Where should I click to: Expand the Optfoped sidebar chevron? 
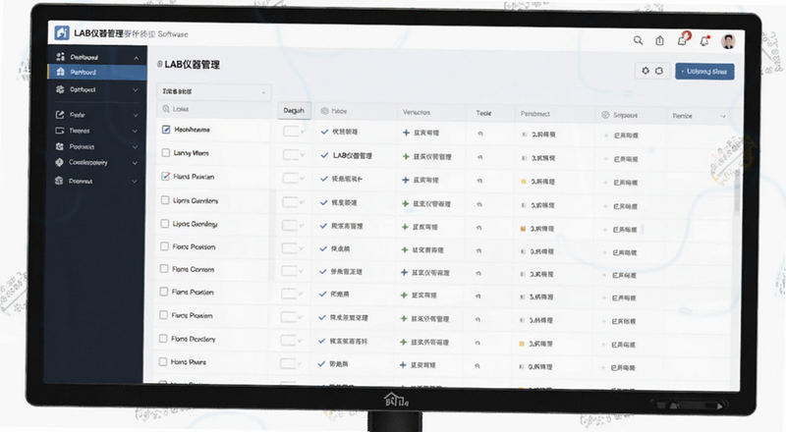[x=136, y=90]
